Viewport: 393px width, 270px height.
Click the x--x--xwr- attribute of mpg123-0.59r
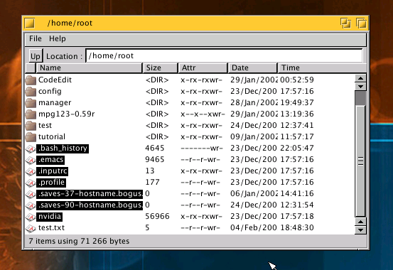[x=203, y=114]
